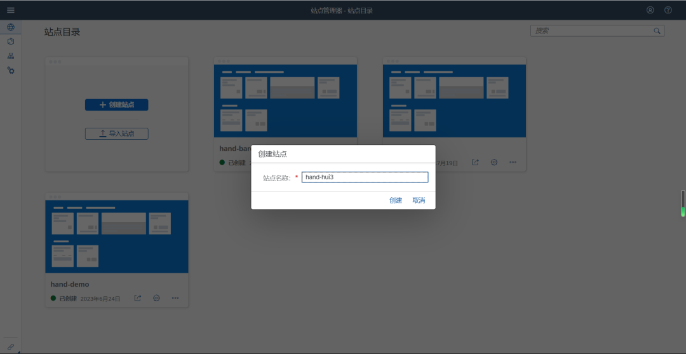Open settings gear for hand-demo site

click(x=156, y=298)
